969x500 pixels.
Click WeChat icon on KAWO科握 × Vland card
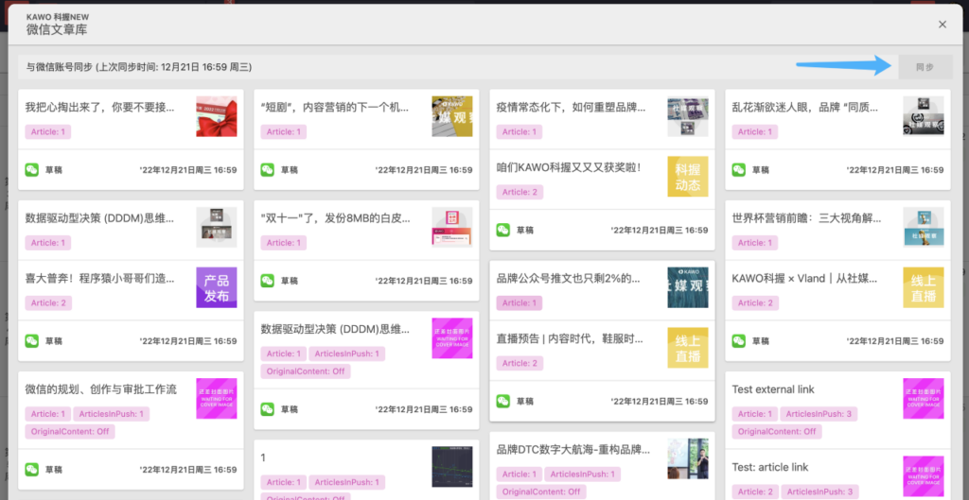[738, 341]
